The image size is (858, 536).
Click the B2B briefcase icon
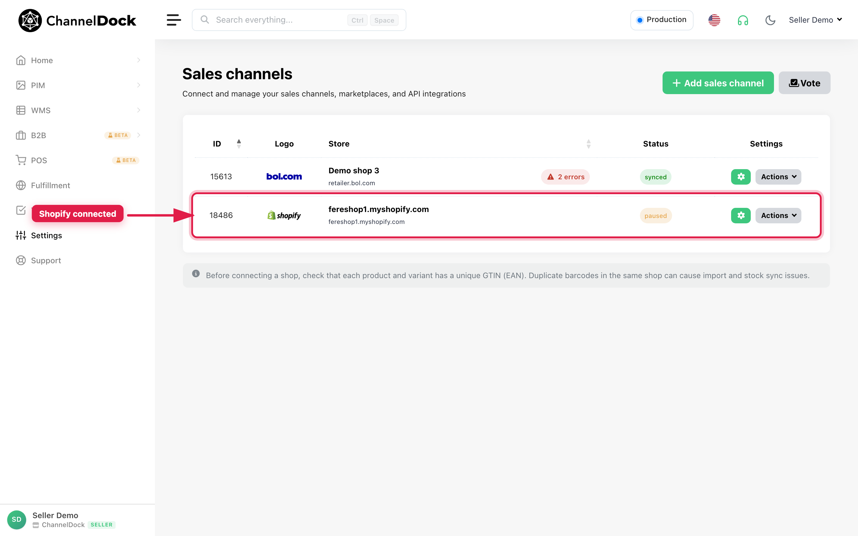pos(21,135)
